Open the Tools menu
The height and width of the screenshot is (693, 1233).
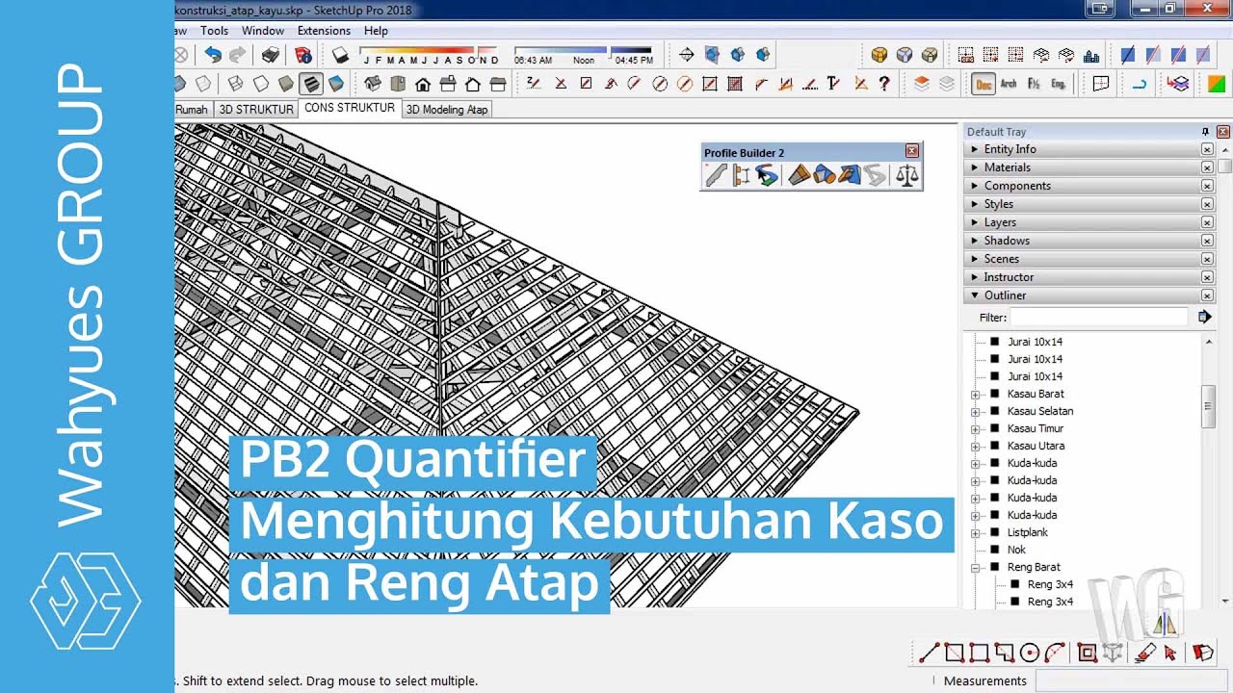click(x=214, y=31)
